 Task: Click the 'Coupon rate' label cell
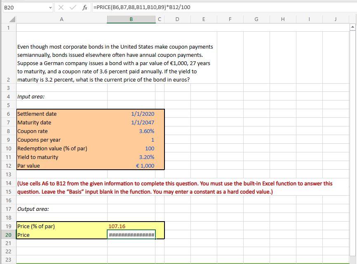click(x=62, y=131)
